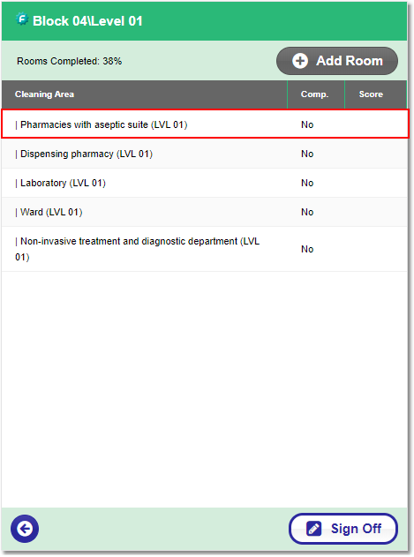Go back using the arrow icon

click(x=25, y=529)
